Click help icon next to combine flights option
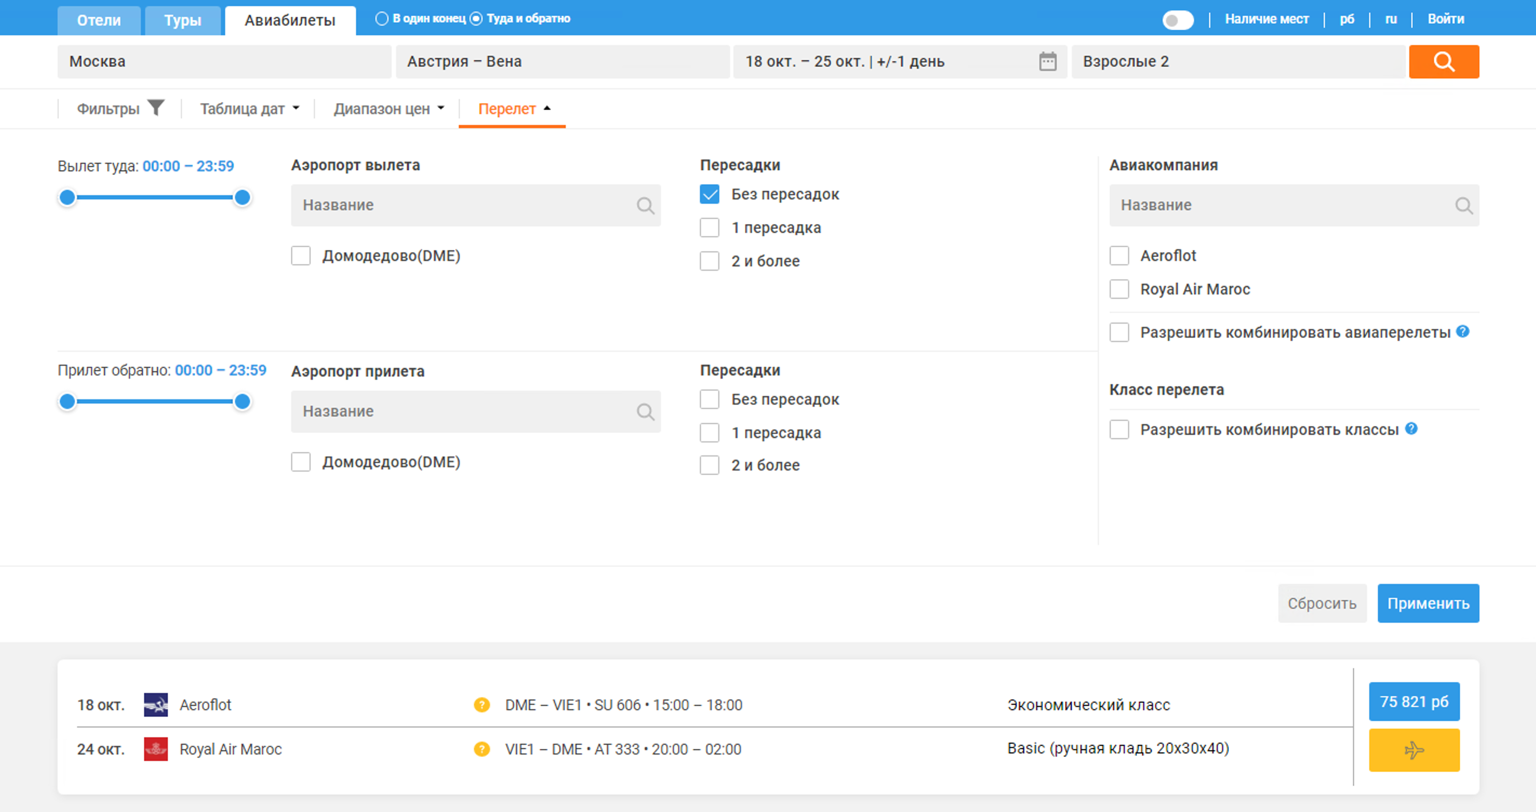This screenshot has width=1536, height=812. coord(1462,331)
